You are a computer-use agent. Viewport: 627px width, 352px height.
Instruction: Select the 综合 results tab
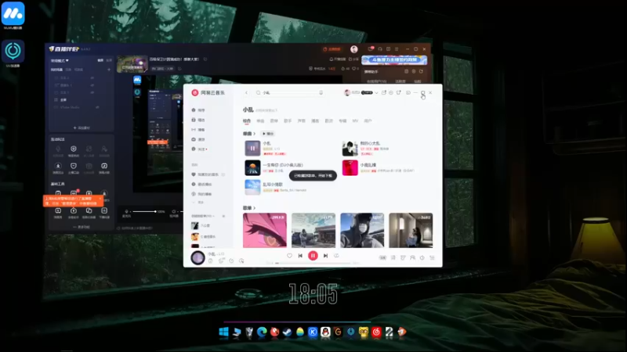pos(247,121)
